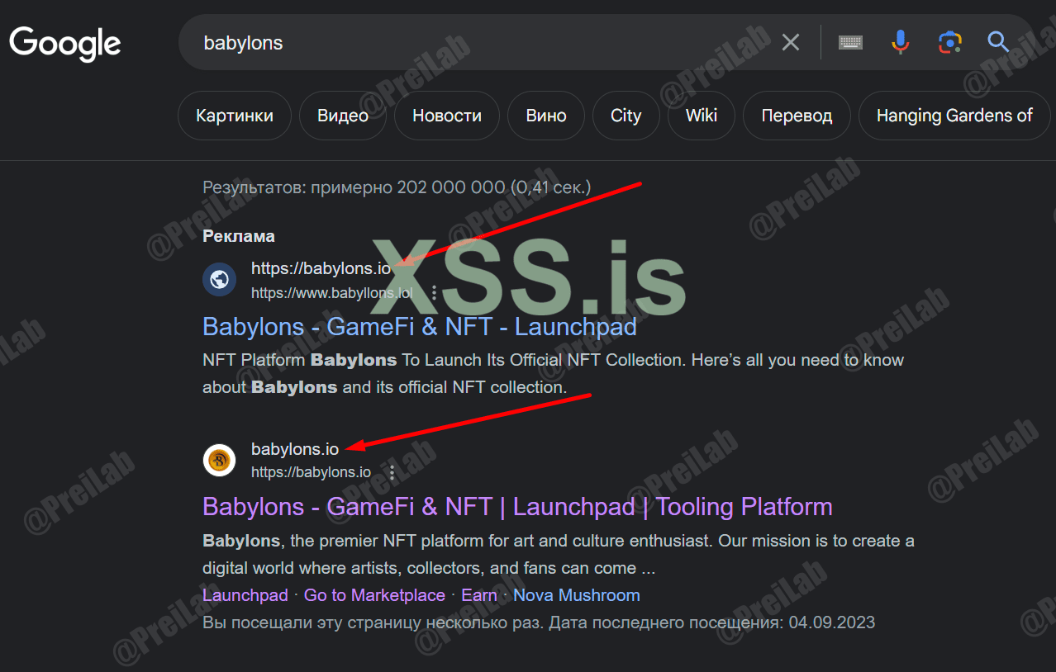This screenshot has width=1056, height=672.
Task: Click the magnifier search icon
Action: click(999, 42)
